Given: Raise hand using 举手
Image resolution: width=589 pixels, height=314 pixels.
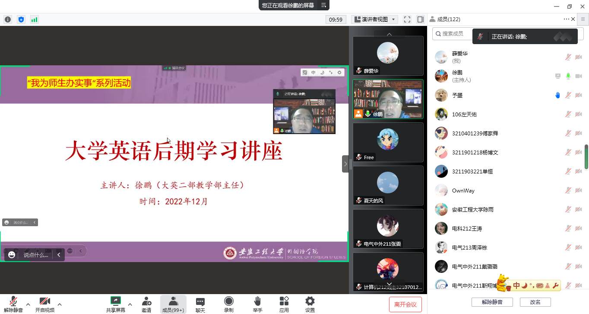Looking at the screenshot, I should (x=257, y=304).
